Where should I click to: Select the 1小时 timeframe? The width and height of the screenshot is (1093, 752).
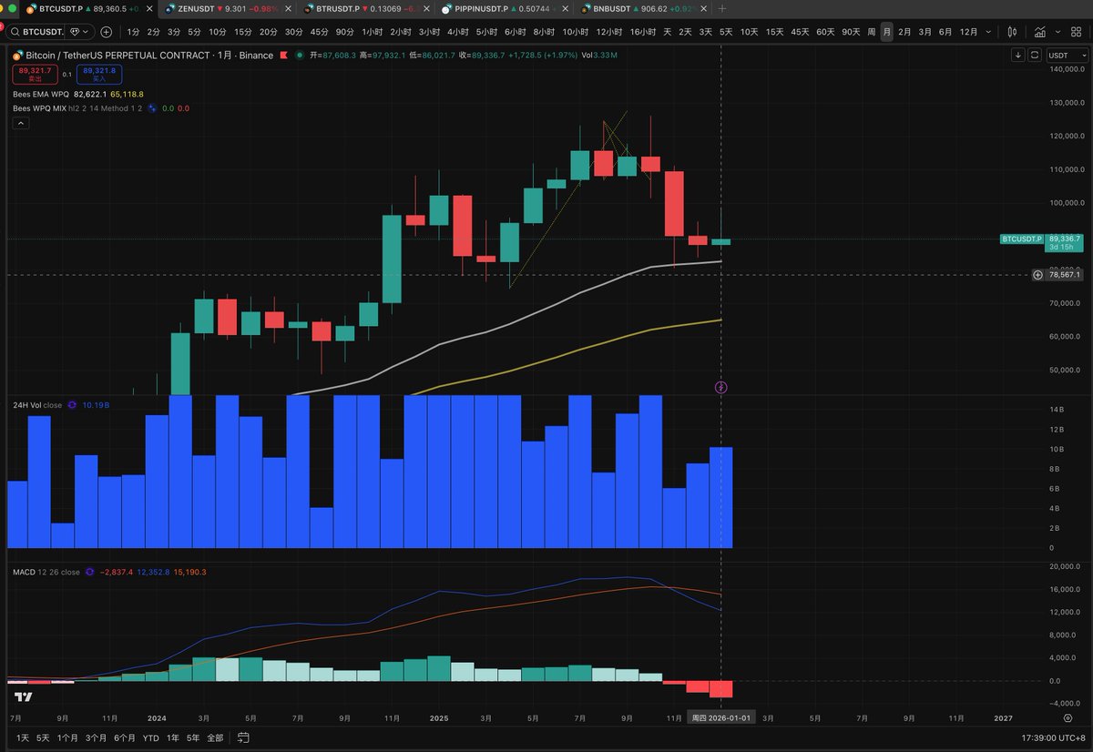point(373,32)
